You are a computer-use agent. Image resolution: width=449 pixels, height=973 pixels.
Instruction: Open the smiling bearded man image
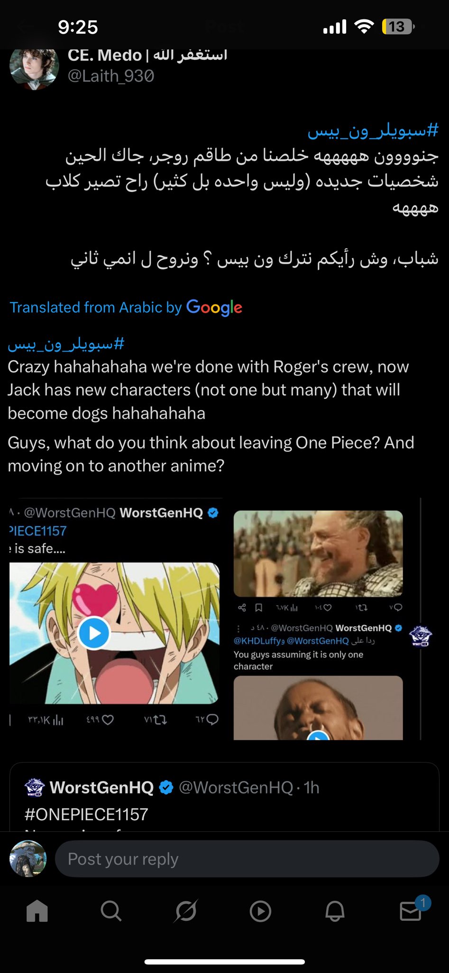pyautogui.click(x=318, y=553)
